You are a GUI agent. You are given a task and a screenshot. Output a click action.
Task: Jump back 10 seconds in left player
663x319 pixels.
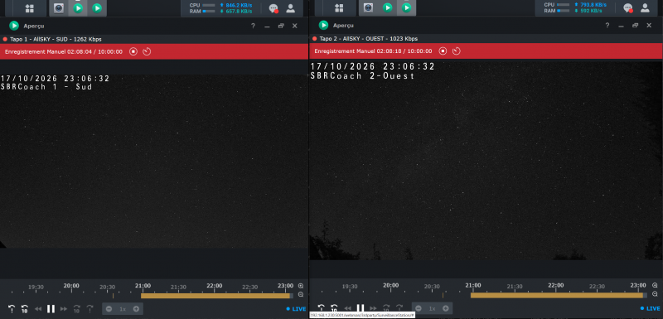[25, 309]
